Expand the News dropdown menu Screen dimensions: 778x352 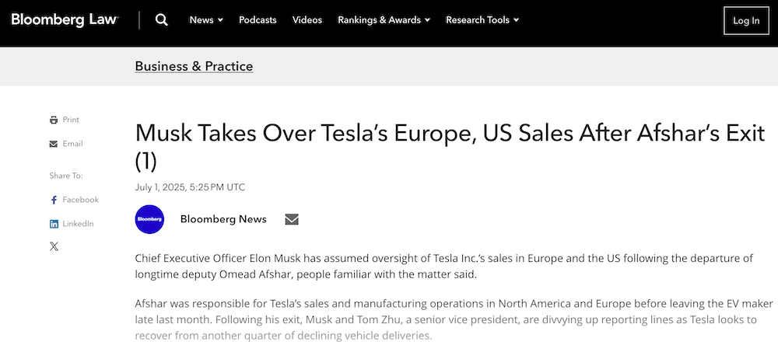tap(206, 20)
